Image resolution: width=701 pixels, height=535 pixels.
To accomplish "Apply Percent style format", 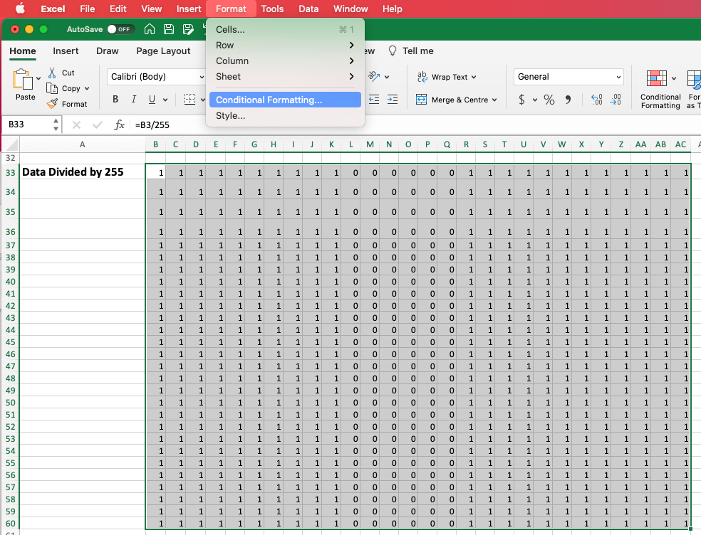I will (x=549, y=99).
